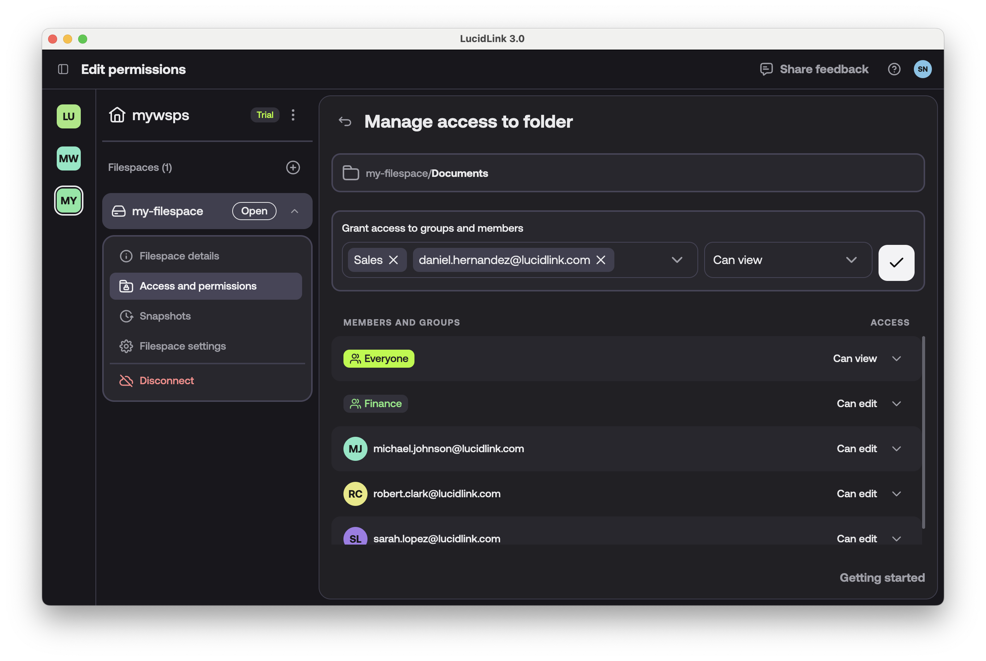The width and height of the screenshot is (986, 661).
Task: Go back using the return arrow
Action: click(345, 122)
